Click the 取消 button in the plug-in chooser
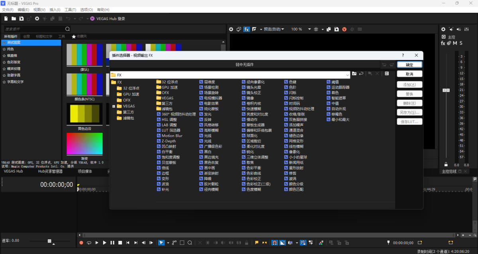Screen dimensions: 478x254 409,74
